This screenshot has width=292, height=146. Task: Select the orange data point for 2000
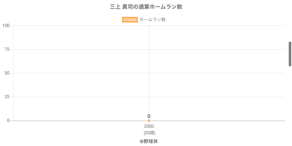coord(149,120)
